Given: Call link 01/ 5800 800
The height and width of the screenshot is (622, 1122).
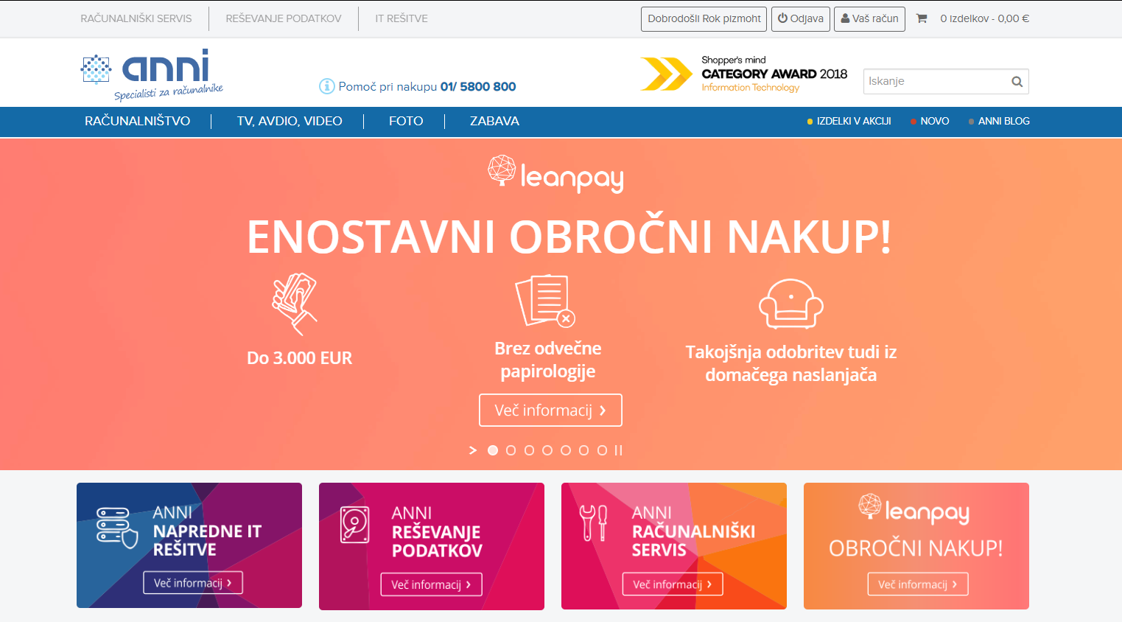Looking at the screenshot, I should coord(478,86).
